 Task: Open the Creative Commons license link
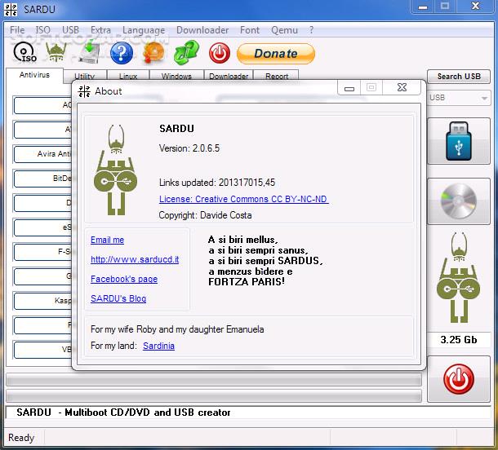243,199
